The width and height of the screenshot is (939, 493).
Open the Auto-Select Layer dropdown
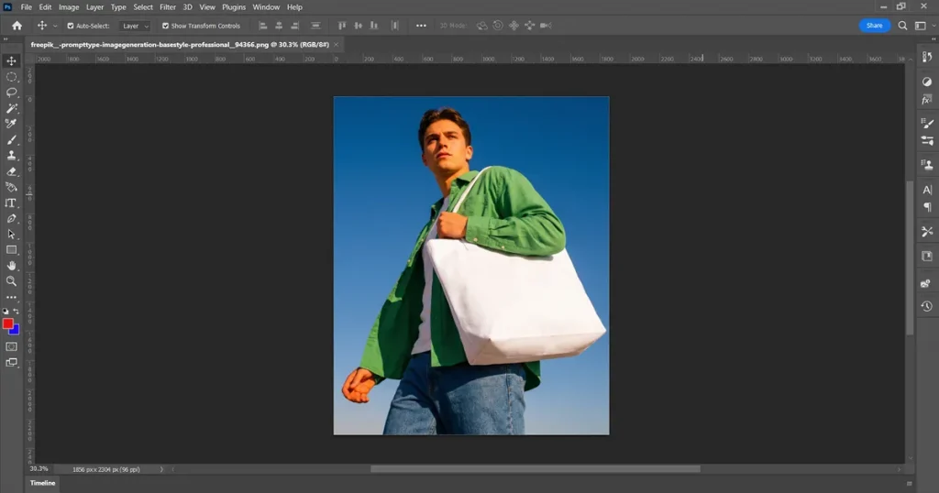134,27
